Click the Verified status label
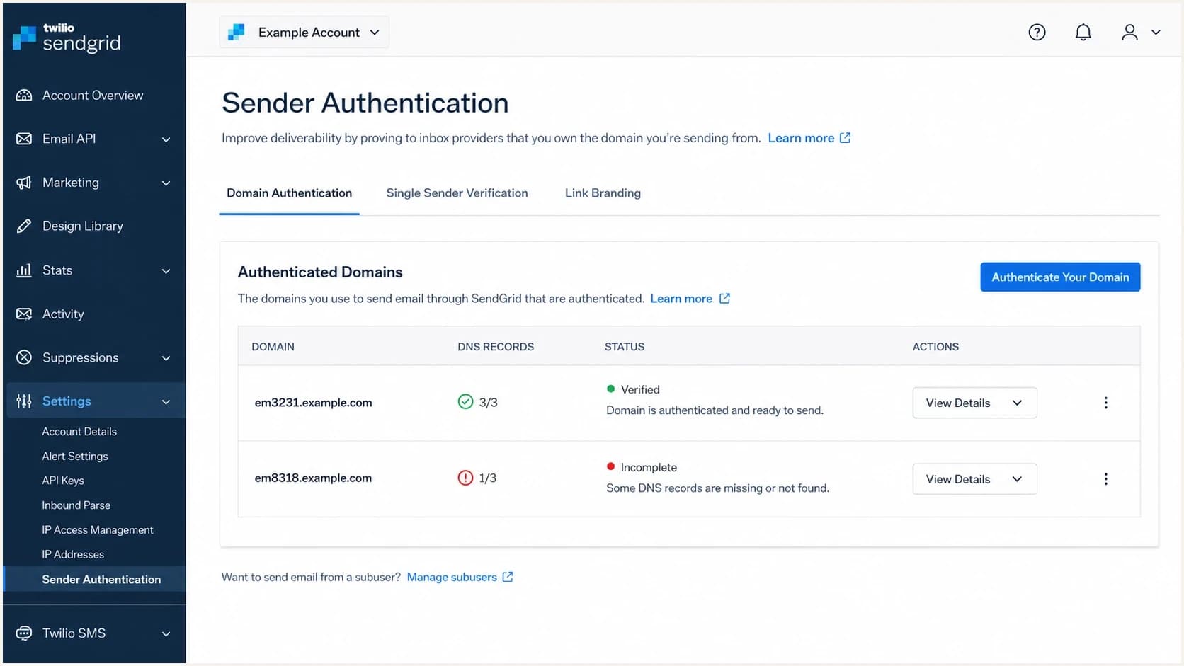The image size is (1184, 666). click(x=640, y=389)
